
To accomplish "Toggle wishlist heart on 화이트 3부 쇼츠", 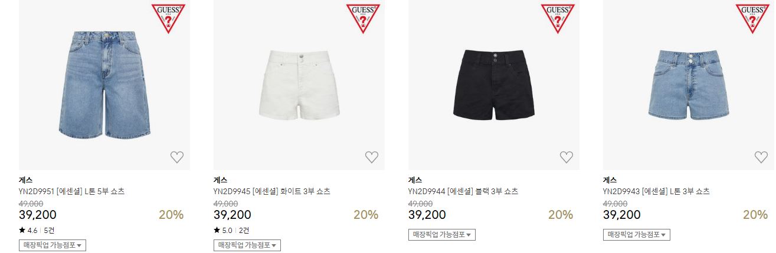I will pyautogui.click(x=372, y=157).
